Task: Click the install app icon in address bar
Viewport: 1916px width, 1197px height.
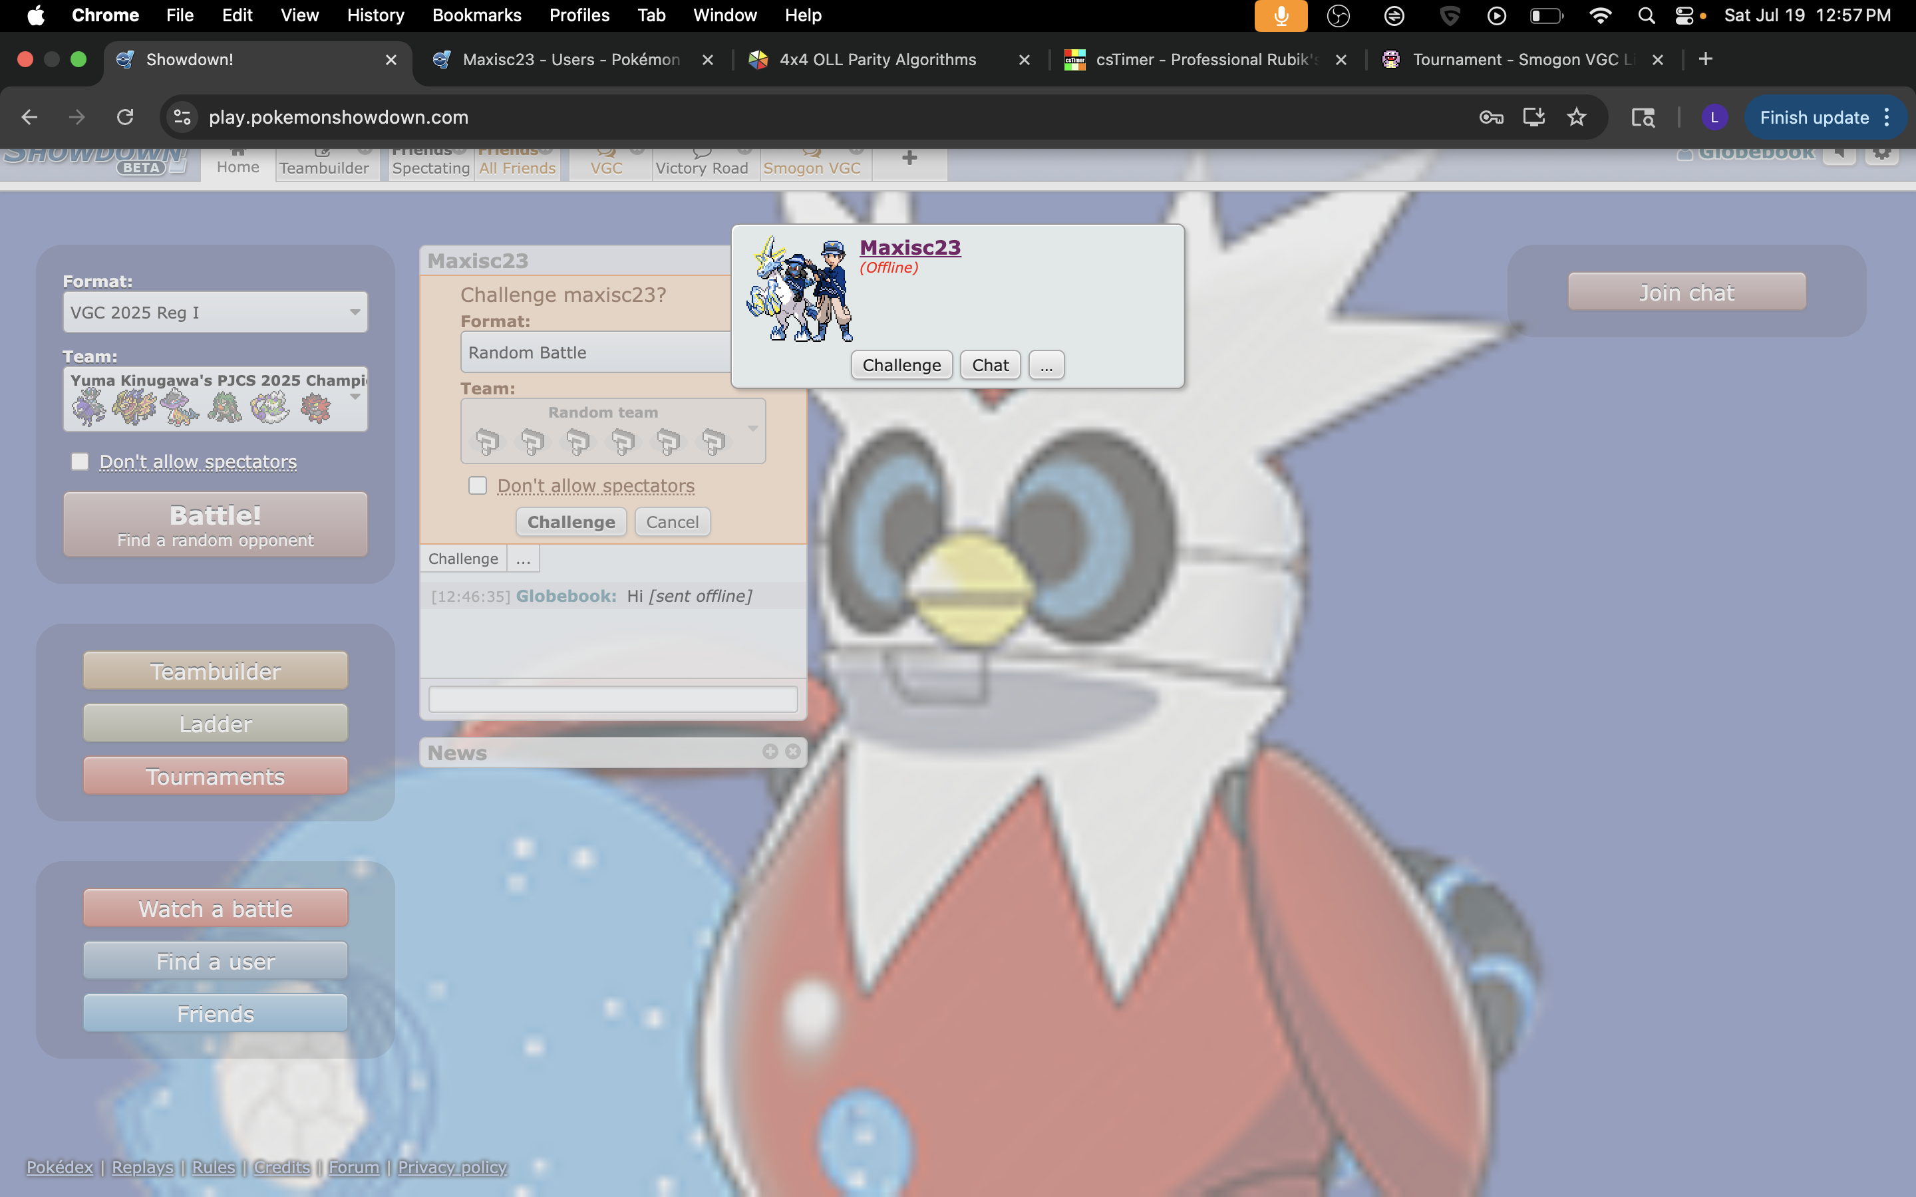Action: click(1533, 117)
